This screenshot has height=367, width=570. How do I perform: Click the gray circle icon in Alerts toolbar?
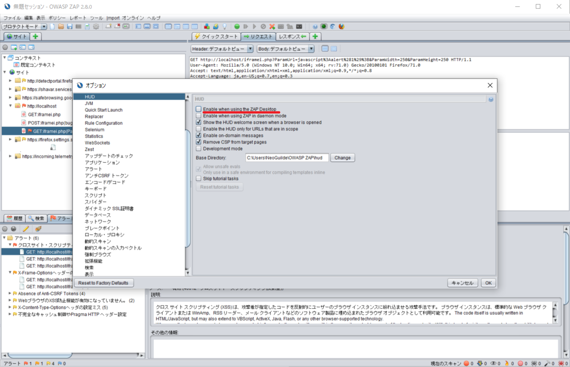pos(5,228)
